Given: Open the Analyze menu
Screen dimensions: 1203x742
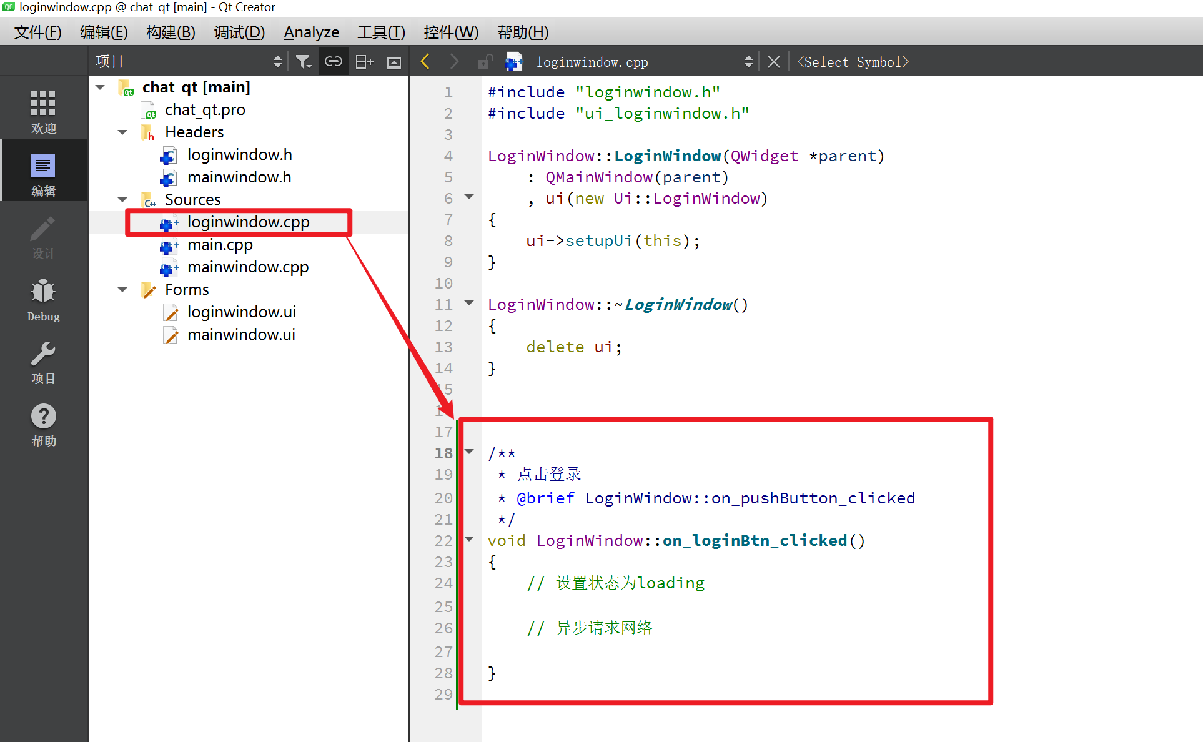Looking at the screenshot, I should [x=311, y=32].
